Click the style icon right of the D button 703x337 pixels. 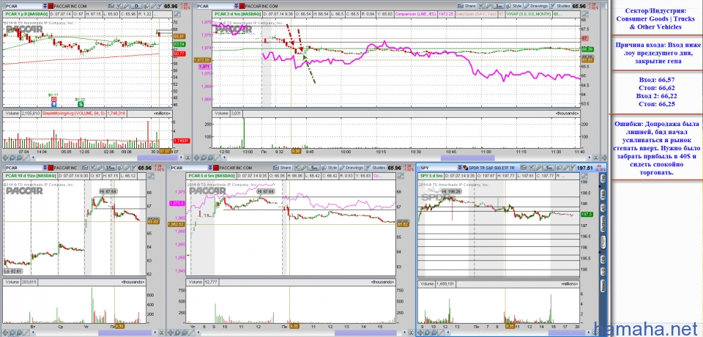146,6
